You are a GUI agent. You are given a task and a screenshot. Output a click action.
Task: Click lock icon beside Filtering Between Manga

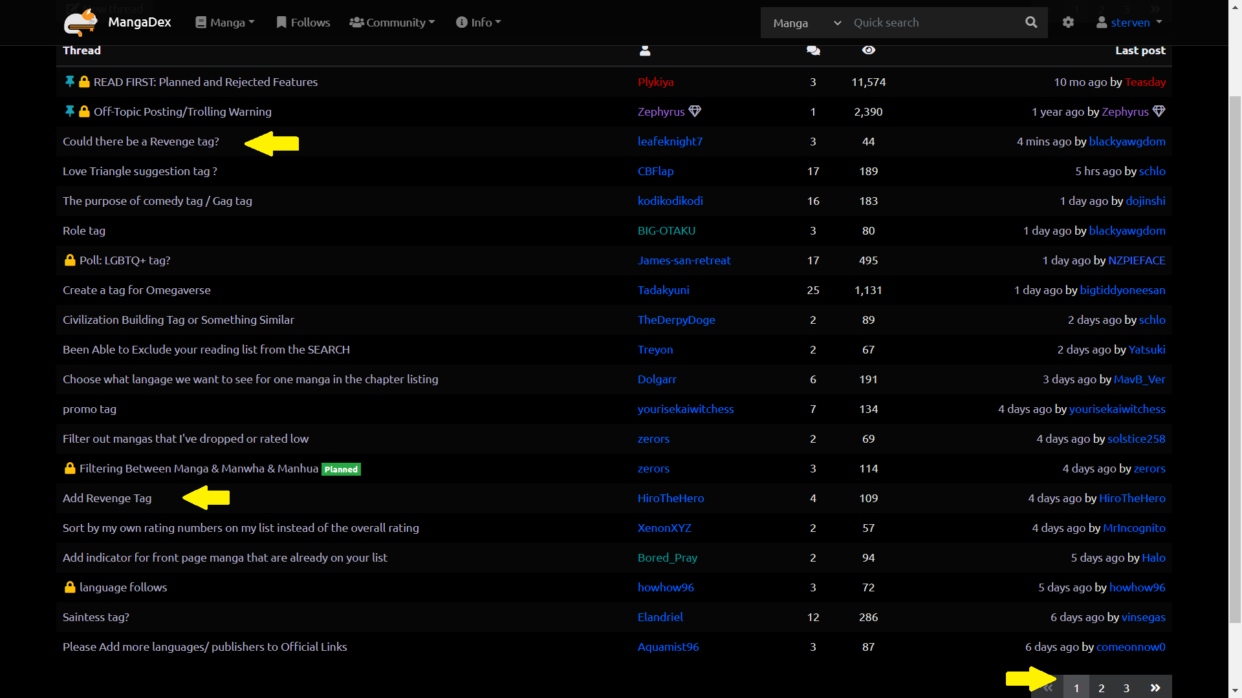pyautogui.click(x=70, y=469)
